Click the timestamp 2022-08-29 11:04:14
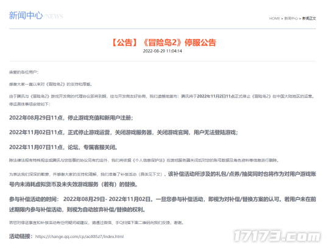This screenshot has height=249, width=329. 163,51
